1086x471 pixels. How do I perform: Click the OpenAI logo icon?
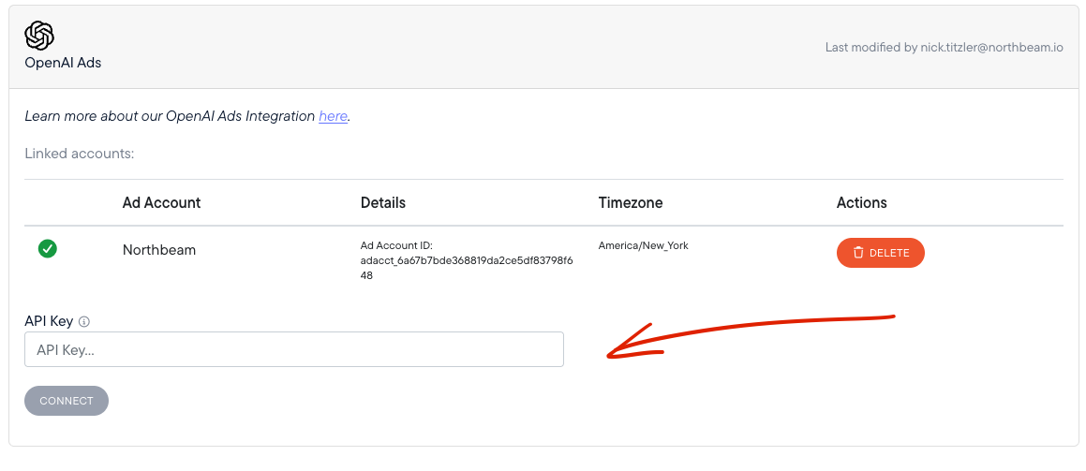coord(39,36)
